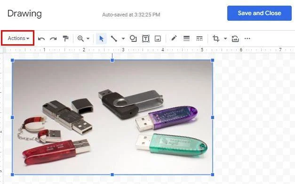Click the Zoom magnifier icon
This screenshot has width=295, height=184.
[x=81, y=39]
